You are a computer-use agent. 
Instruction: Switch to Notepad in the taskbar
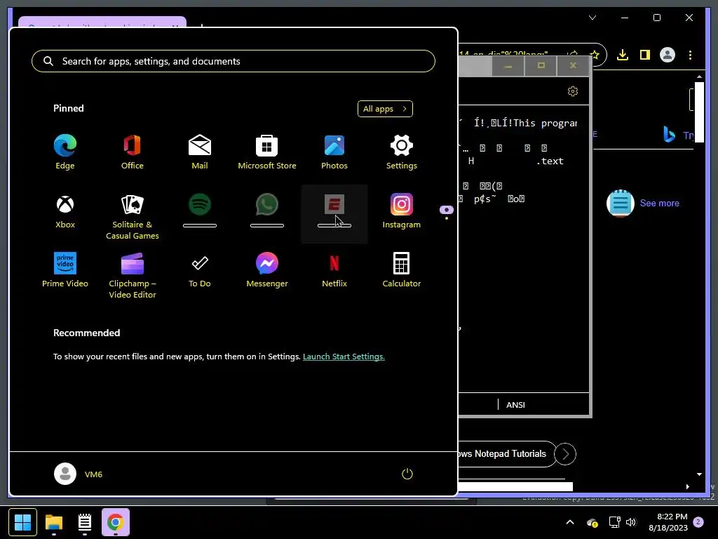click(85, 522)
